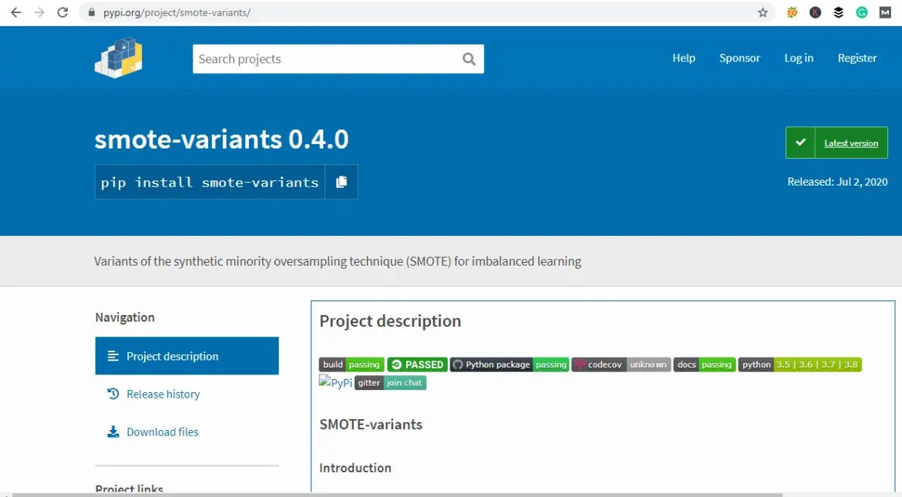Click the Released: Jul 2, 2020 text

point(837,182)
